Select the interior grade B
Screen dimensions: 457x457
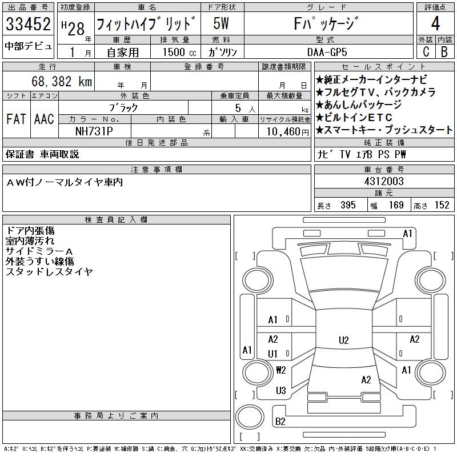coord(444,51)
